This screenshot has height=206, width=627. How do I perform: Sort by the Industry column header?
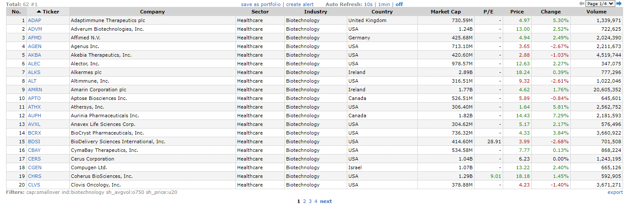[315, 12]
